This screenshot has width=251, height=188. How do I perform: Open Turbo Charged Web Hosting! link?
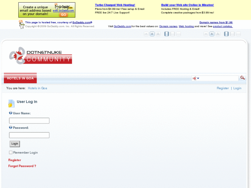(115, 5)
